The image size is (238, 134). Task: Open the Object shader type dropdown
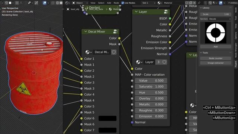[80, 3]
